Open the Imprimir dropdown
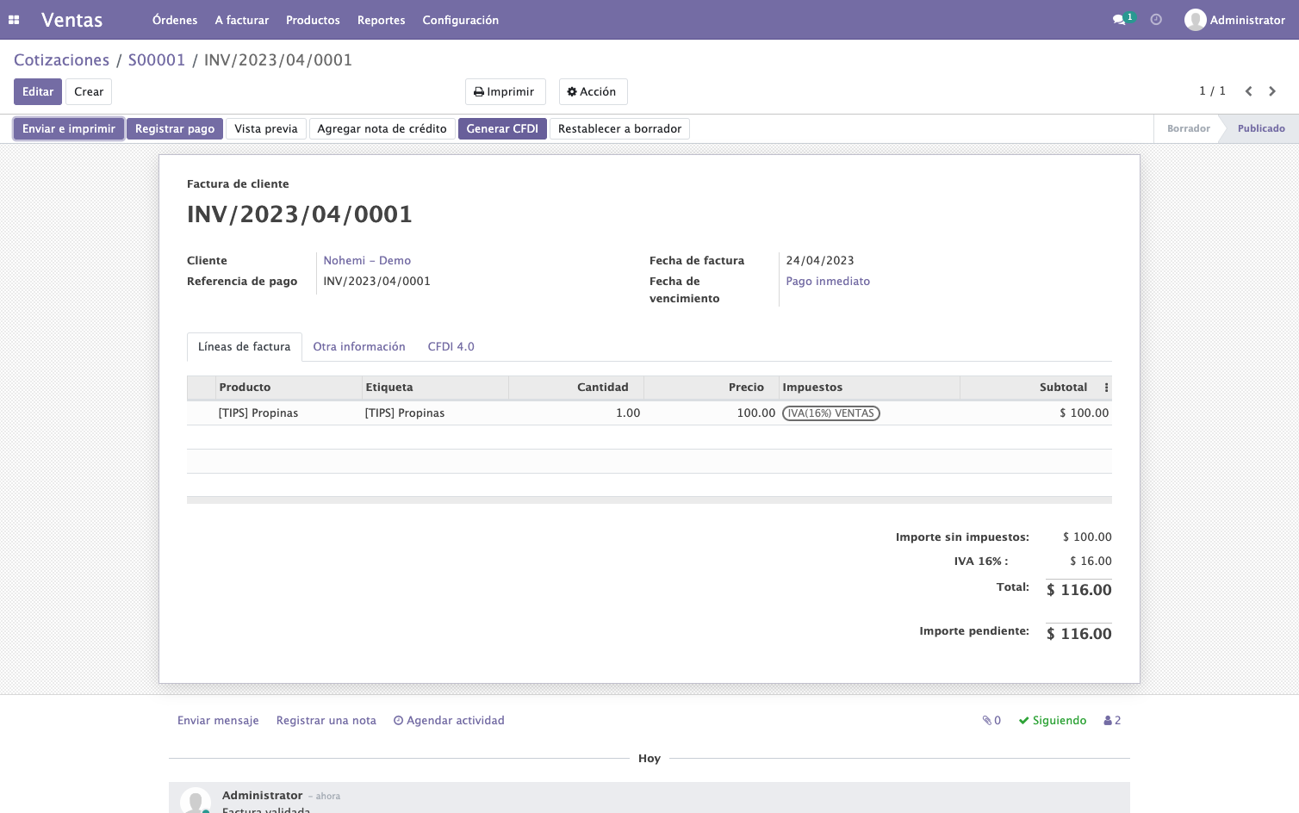This screenshot has height=813, width=1299. pyautogui.click(x=505, y=92)
